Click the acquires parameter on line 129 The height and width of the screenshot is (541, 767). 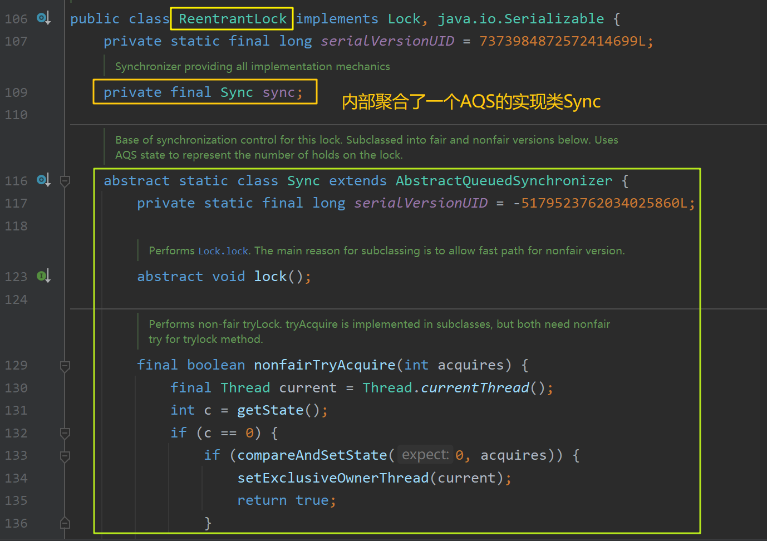[471, 365]
